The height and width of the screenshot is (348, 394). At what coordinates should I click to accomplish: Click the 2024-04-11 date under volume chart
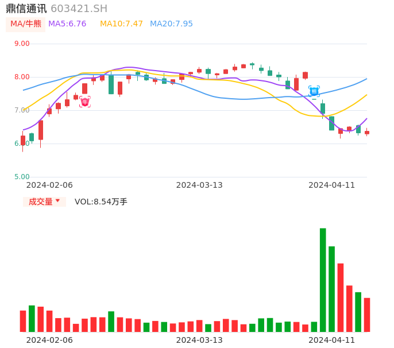(332, 340)
